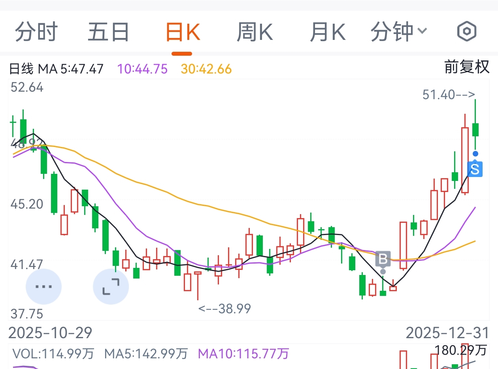Switch to the 分时 tab
This screenshot has height=369, width=498.
36,32
